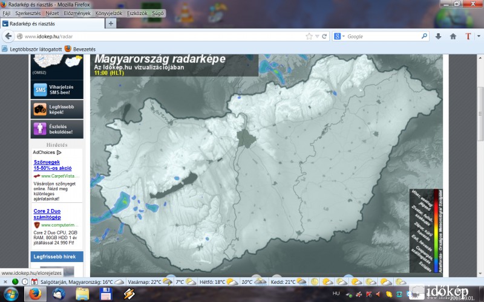This screenshot has width=484, height=302.
Task: Open Windows Explorer folder in taskbar
Action: (82, 294)
